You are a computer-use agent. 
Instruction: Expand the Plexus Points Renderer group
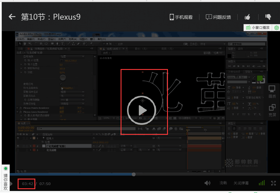click(x=17, y=108)
